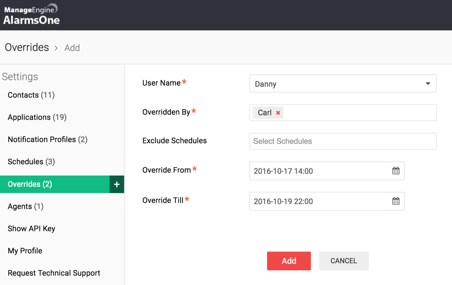This screenshot has width=452, height=285.
Task: Click the Exclude Schedules label
Action: click(175, 141)
